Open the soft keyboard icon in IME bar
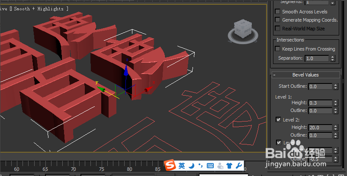 coord(210,166)
